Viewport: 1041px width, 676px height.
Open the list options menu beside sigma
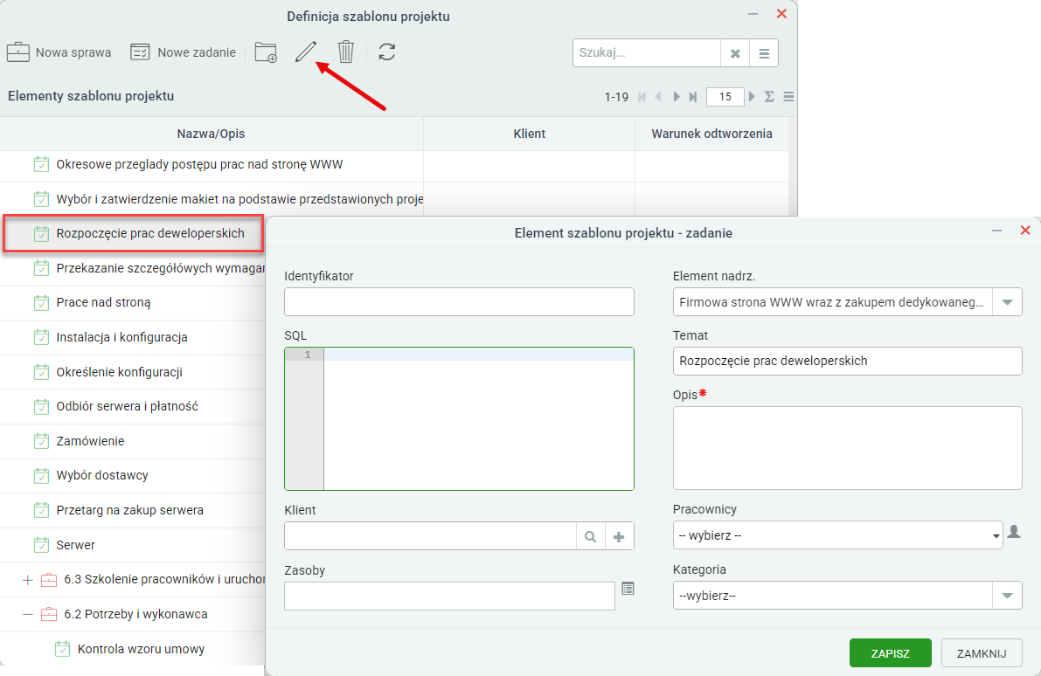(788, 97)
